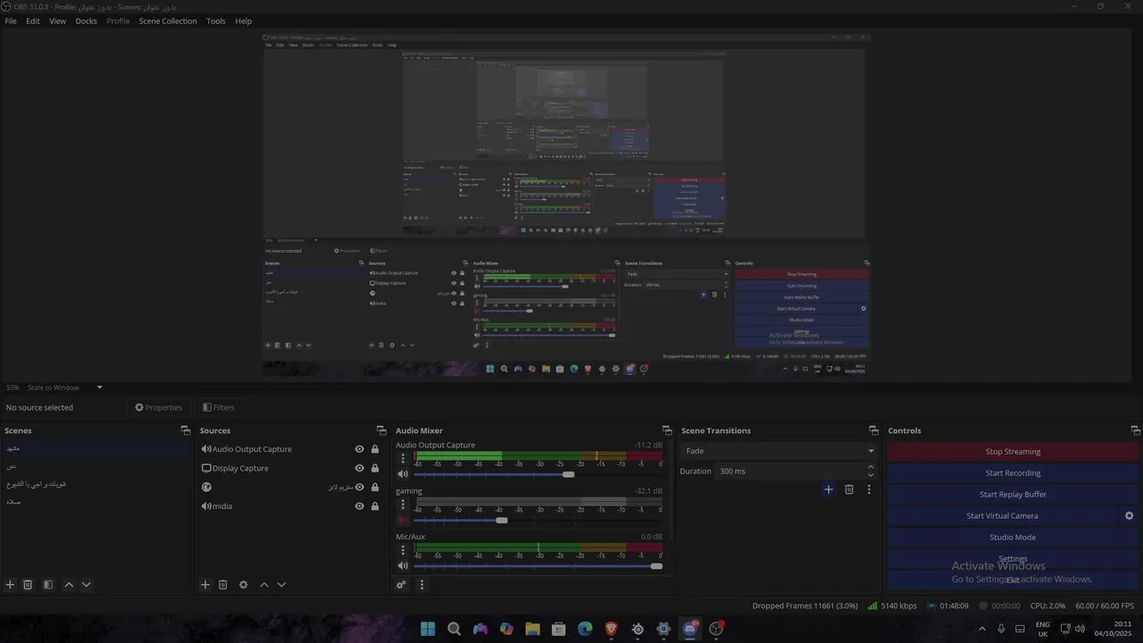Open Scene Transitions three-dot properties menu

[x=869, y=489]
